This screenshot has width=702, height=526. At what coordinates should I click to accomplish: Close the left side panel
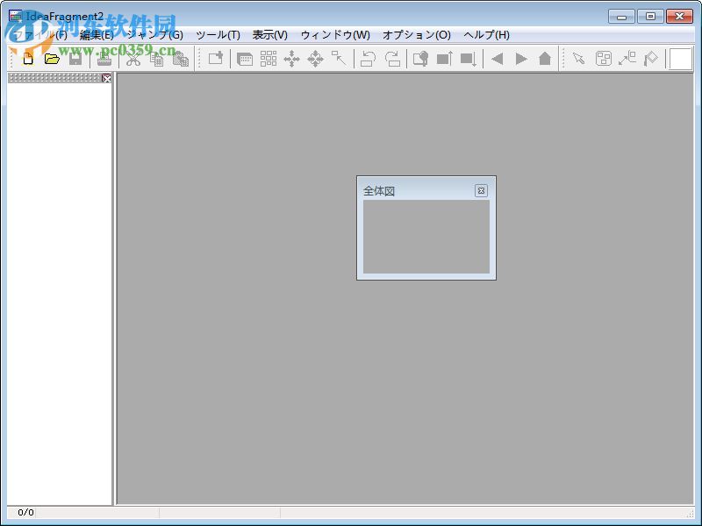click(106, 78)
